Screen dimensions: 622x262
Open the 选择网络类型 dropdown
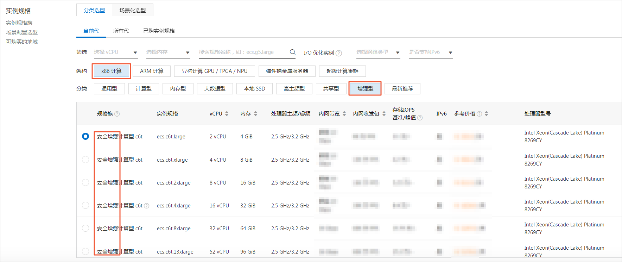378,52
